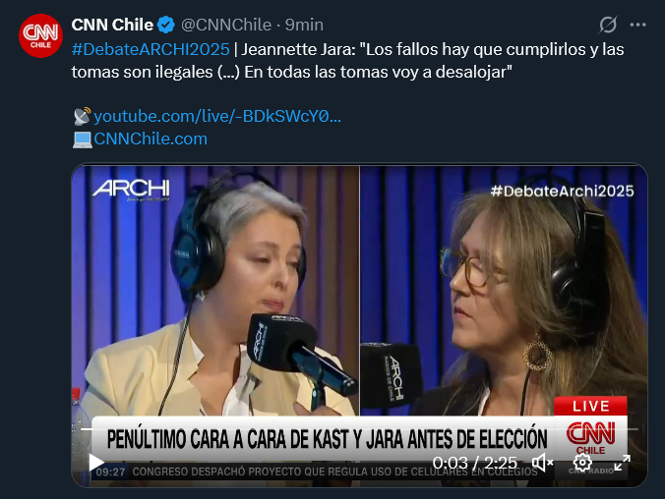Image resolution: width=665 pixels, height=499 pixels.
Task: Open the youtube.com/live link
Action: (x=217, y=116)
